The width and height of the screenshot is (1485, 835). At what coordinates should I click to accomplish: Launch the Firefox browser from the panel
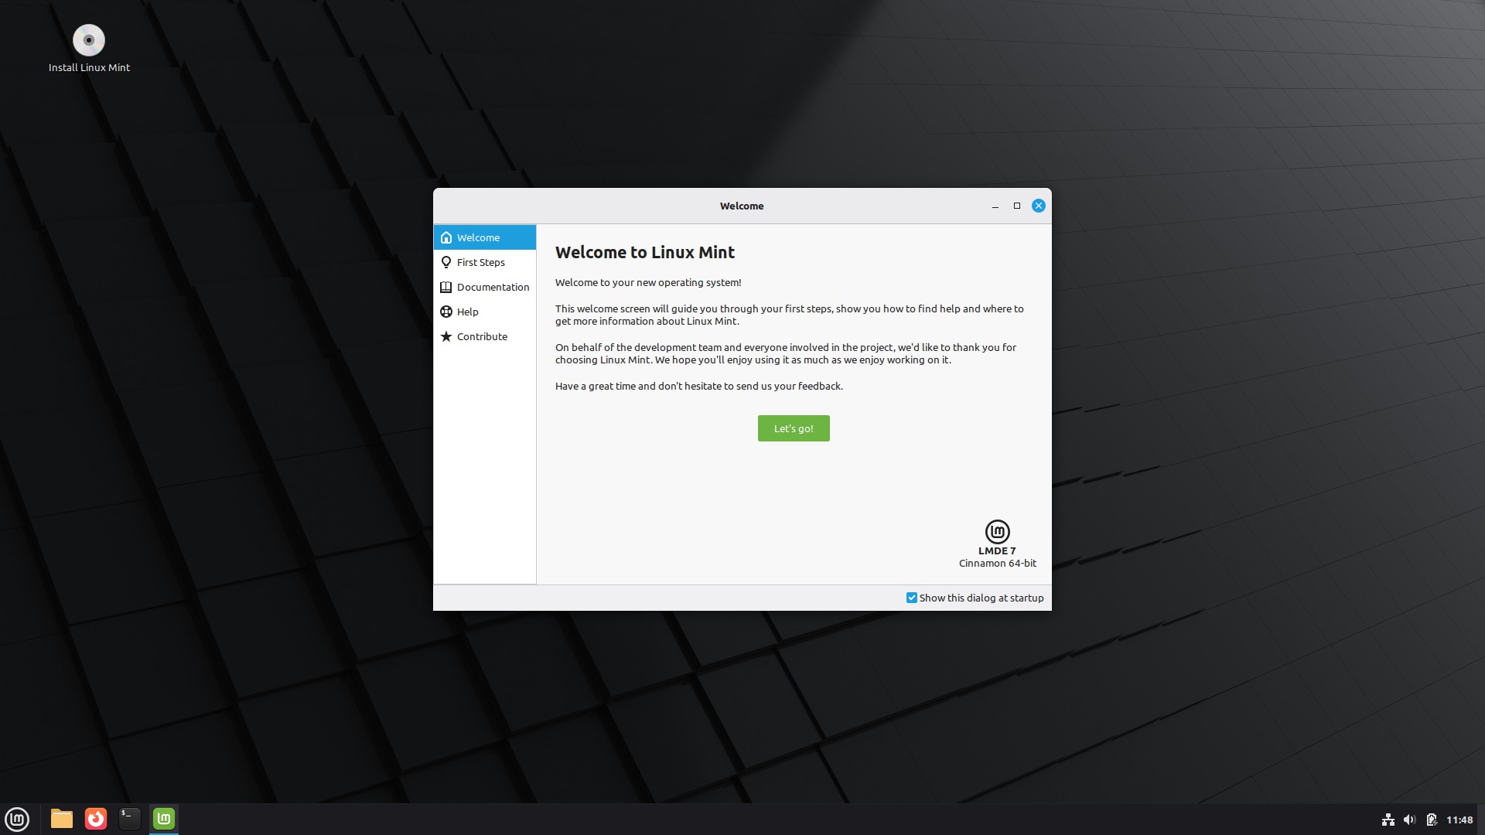pos(96,819)
